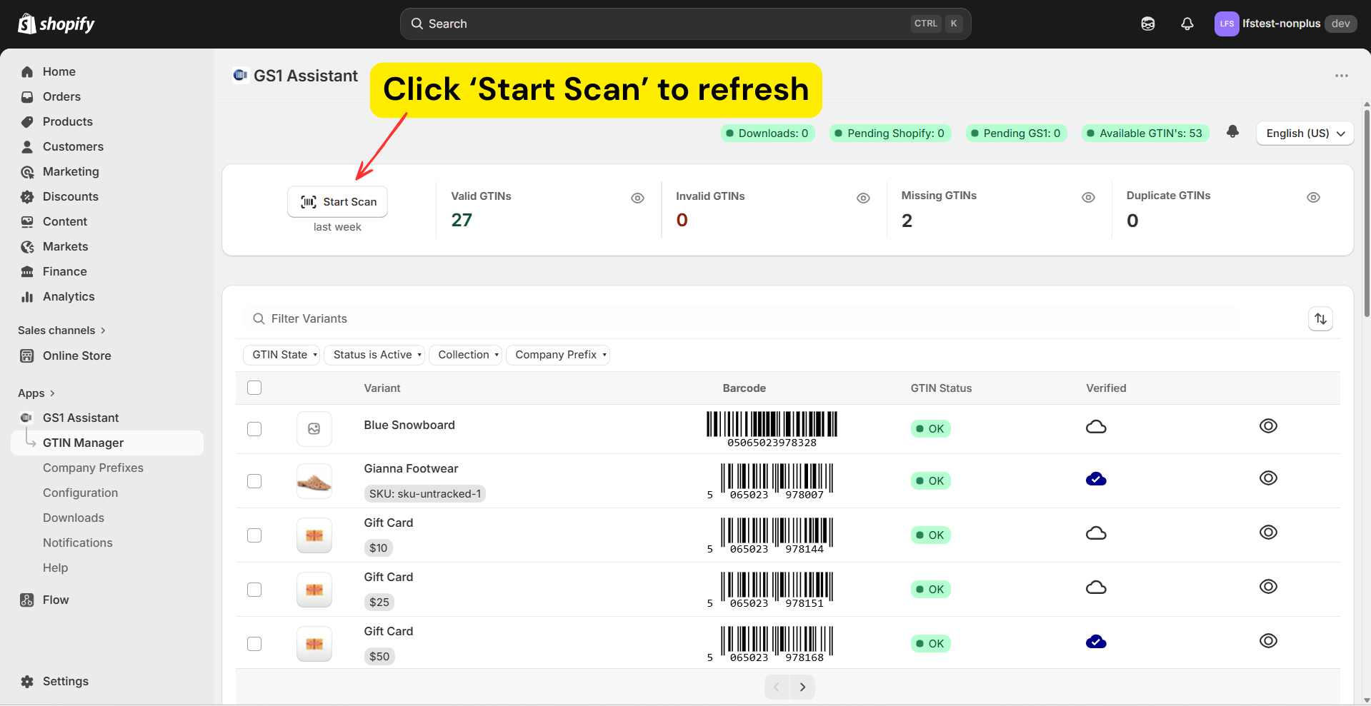The image size is (1371, 706).
Task: Open the lfstest-nonplus account menu
Action: (x=1285, y=24)
